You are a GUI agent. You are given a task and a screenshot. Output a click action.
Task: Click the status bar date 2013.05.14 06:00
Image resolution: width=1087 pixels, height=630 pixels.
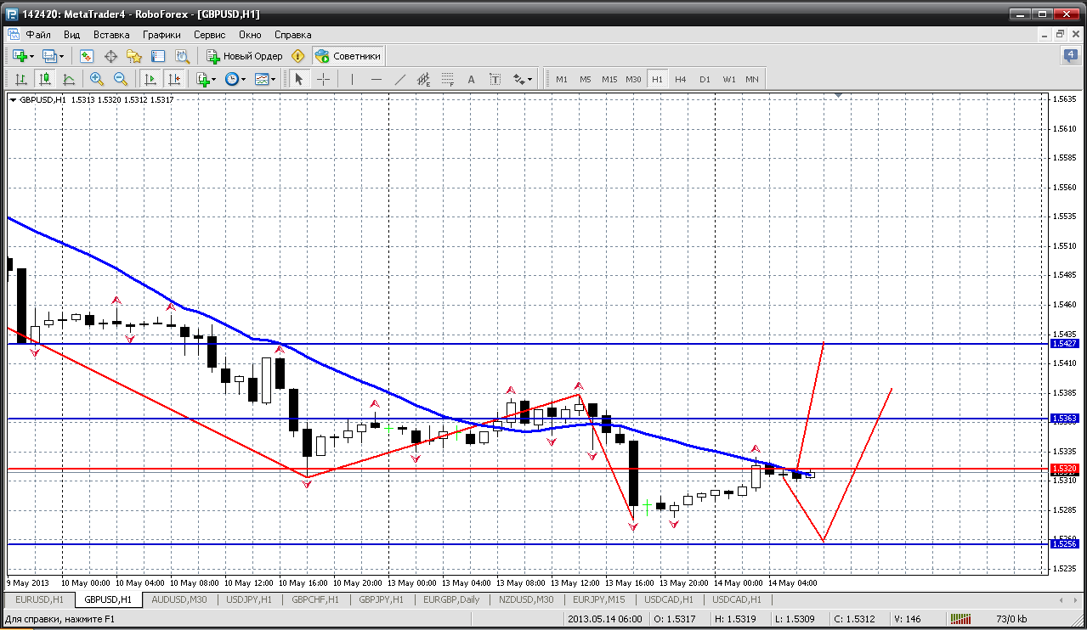point(605,619)
